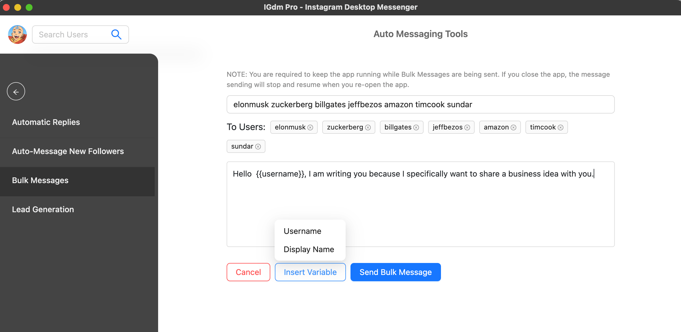This screenshot has height=332, width=681.
Task: Select Display Name from the variable popup
Action: pos(309,249)
